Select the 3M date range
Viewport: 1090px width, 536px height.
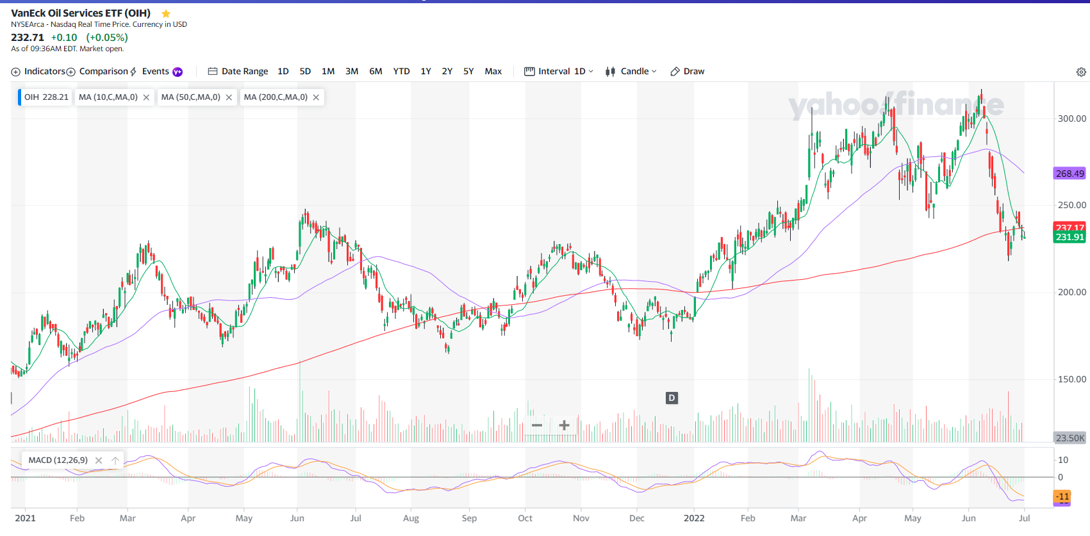[352, 72]
